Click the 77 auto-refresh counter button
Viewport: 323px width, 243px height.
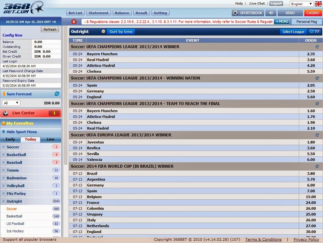coord(315,31)
